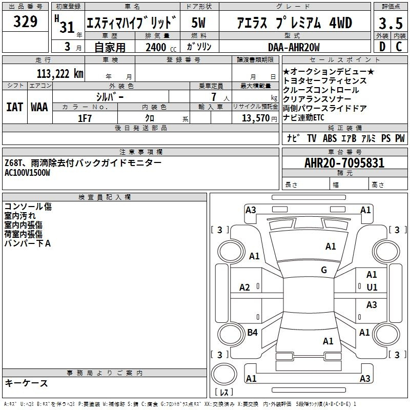410x410 pixels.
Task: Click the chassis number AHR20-7095831
Action: 344,163
